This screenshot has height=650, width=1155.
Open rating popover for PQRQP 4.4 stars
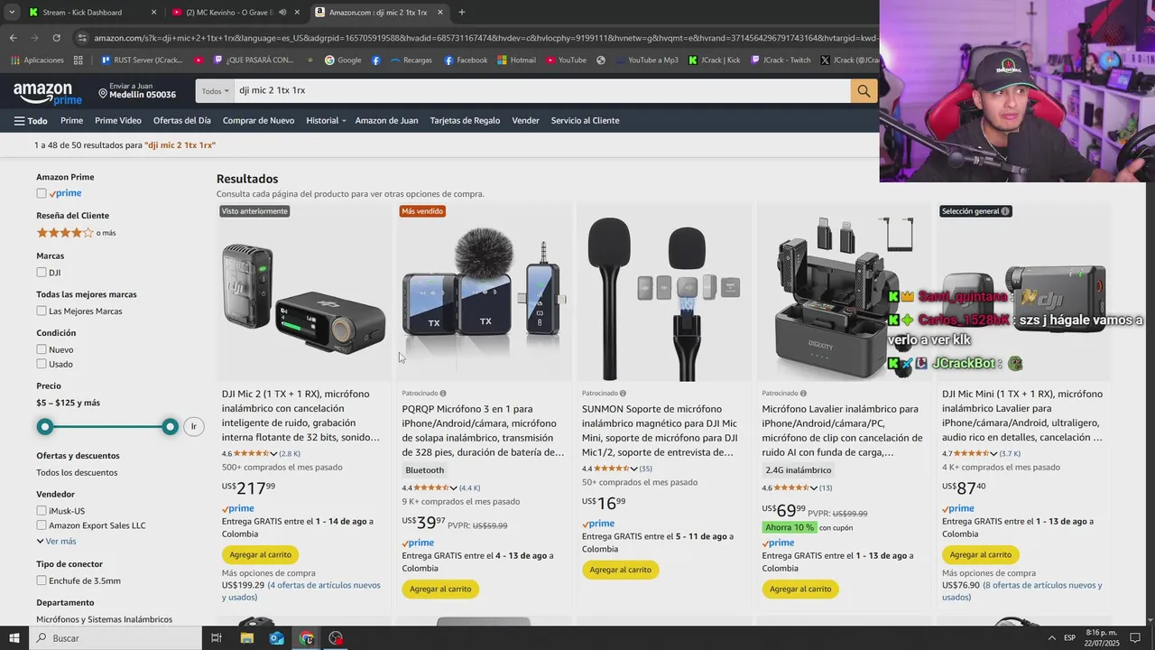click(x=436, y=487)
